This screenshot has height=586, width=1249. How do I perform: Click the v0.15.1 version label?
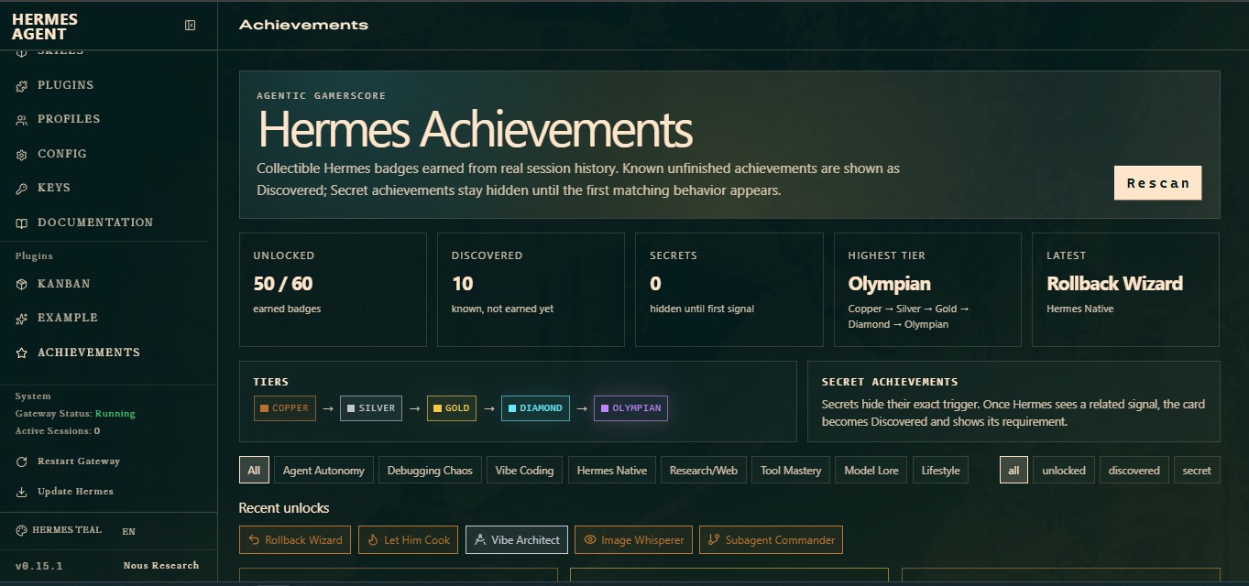(x=38, y=566)
